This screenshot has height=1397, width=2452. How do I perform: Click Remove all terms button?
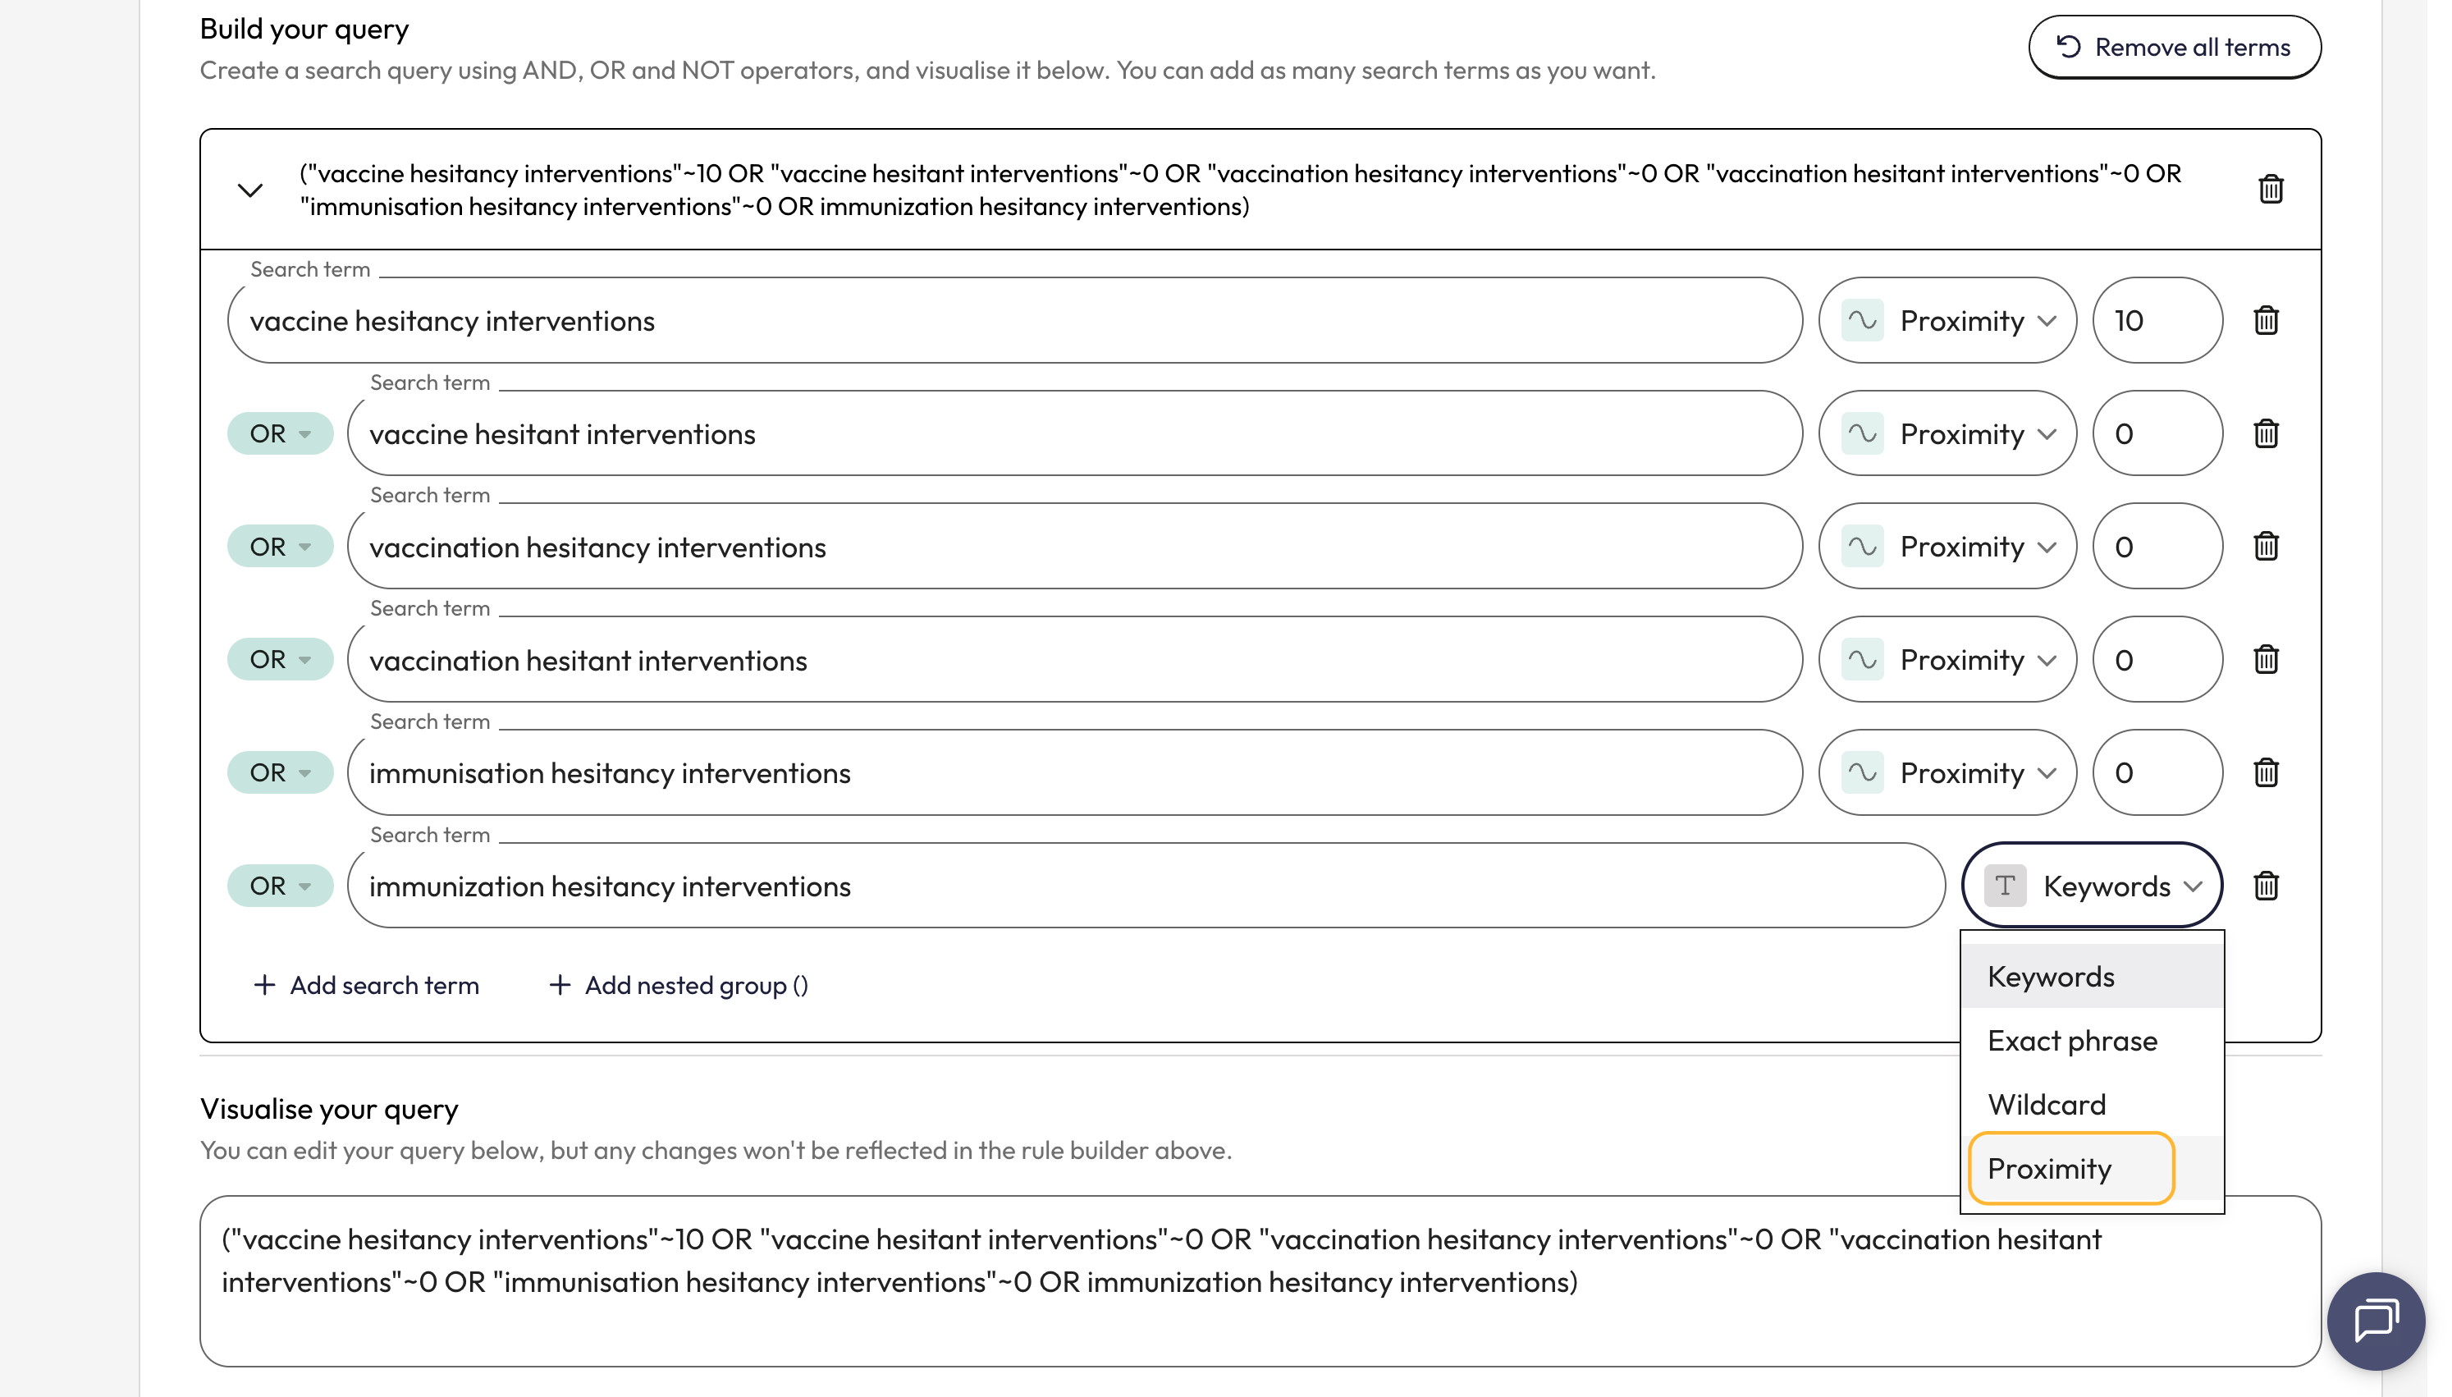click(2174, 47)
